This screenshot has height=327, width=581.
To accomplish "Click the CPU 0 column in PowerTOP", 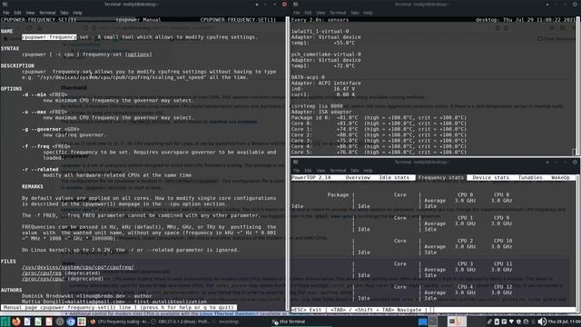I will point(465,198).
